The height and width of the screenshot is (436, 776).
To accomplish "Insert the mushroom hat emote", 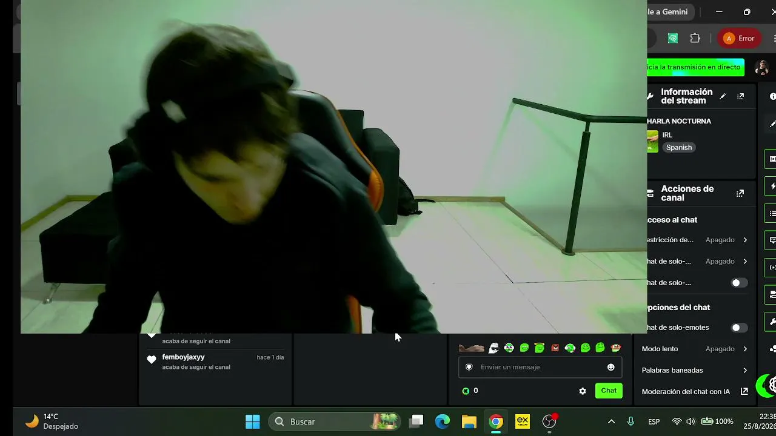I will [x=616, y=348].
